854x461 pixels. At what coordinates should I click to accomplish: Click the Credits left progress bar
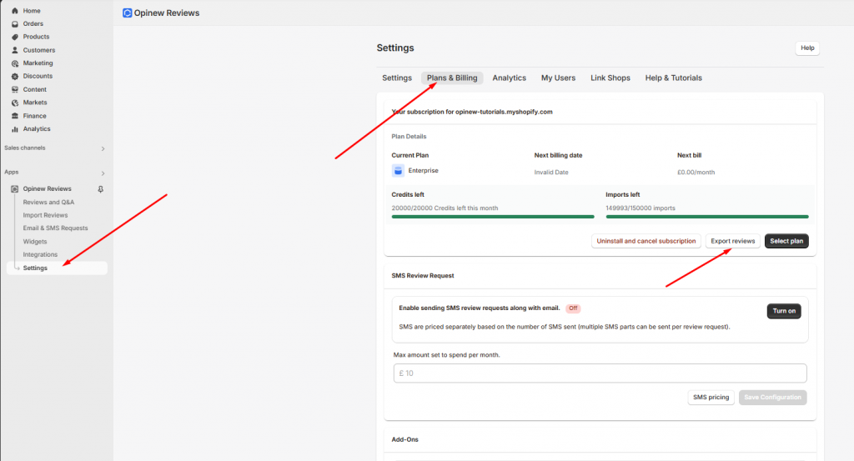pos(493,217)
